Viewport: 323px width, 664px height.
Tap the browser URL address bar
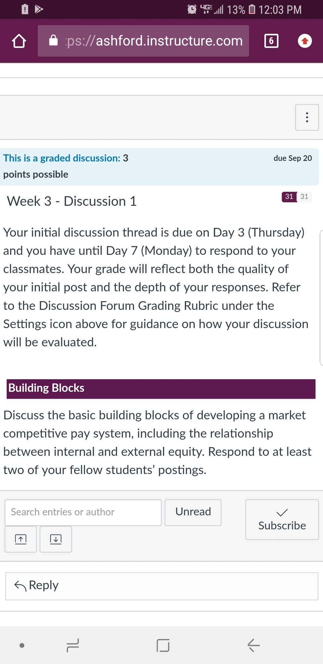pos(144,41)
